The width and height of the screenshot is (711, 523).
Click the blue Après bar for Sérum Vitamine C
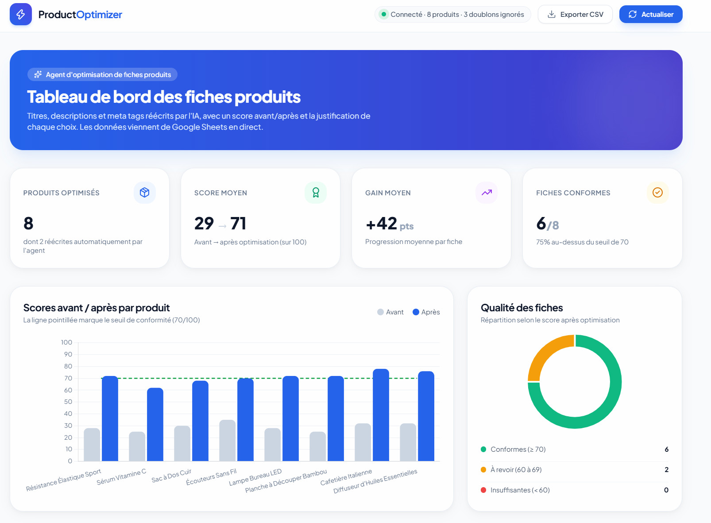point(155,424)
